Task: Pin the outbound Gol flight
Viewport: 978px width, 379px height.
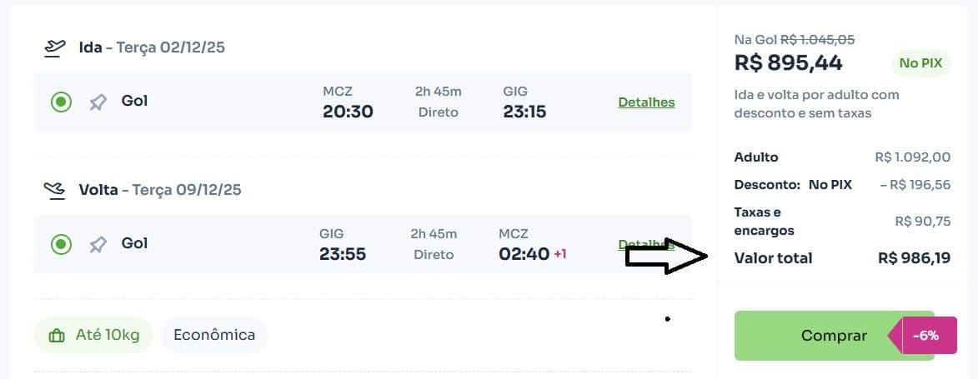Action: coord(98,102)
